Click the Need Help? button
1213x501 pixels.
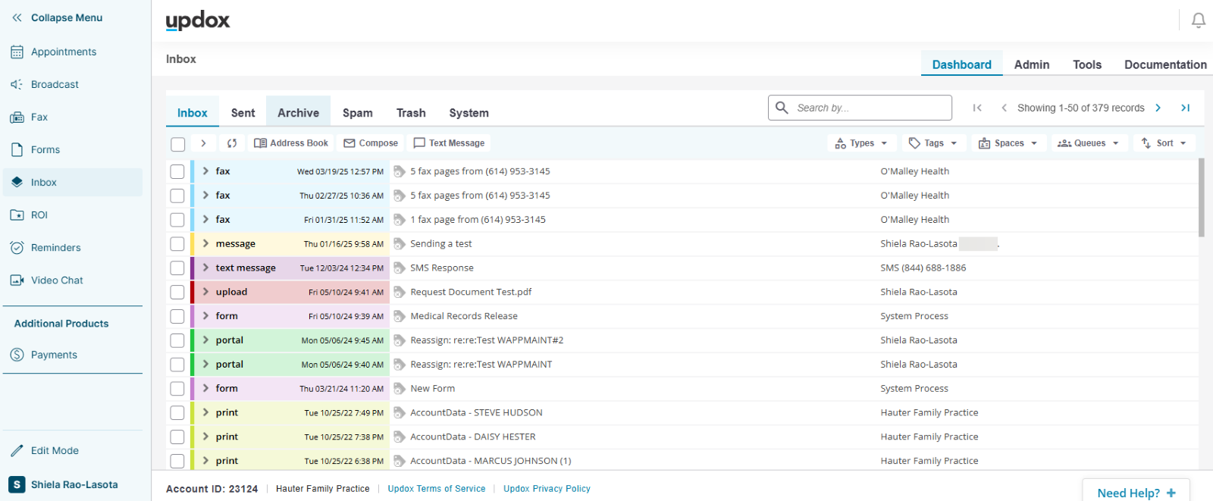point(1136,492)
